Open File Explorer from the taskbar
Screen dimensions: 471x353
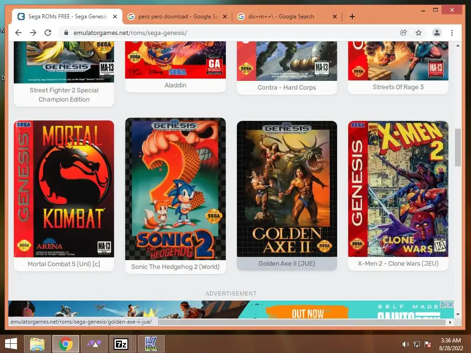(37, 344)
